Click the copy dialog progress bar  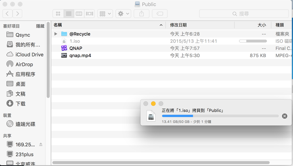(220, 116)
